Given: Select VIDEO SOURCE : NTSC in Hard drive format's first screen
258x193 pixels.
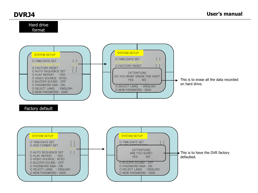Looking at the screenshot, I should click(49, 78).
